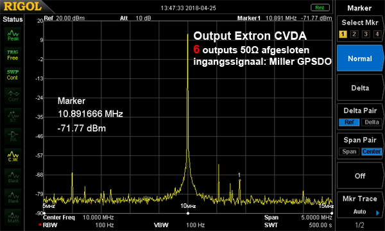385x231 pixels.
Task: Select marker 4
Action: coord(377,34)
